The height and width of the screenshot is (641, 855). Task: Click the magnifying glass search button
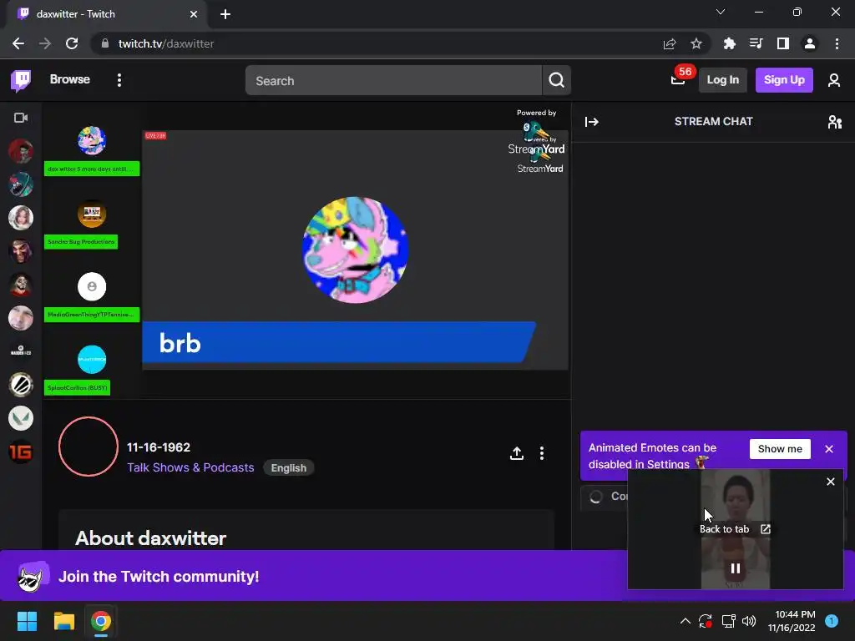pos(556,81)
